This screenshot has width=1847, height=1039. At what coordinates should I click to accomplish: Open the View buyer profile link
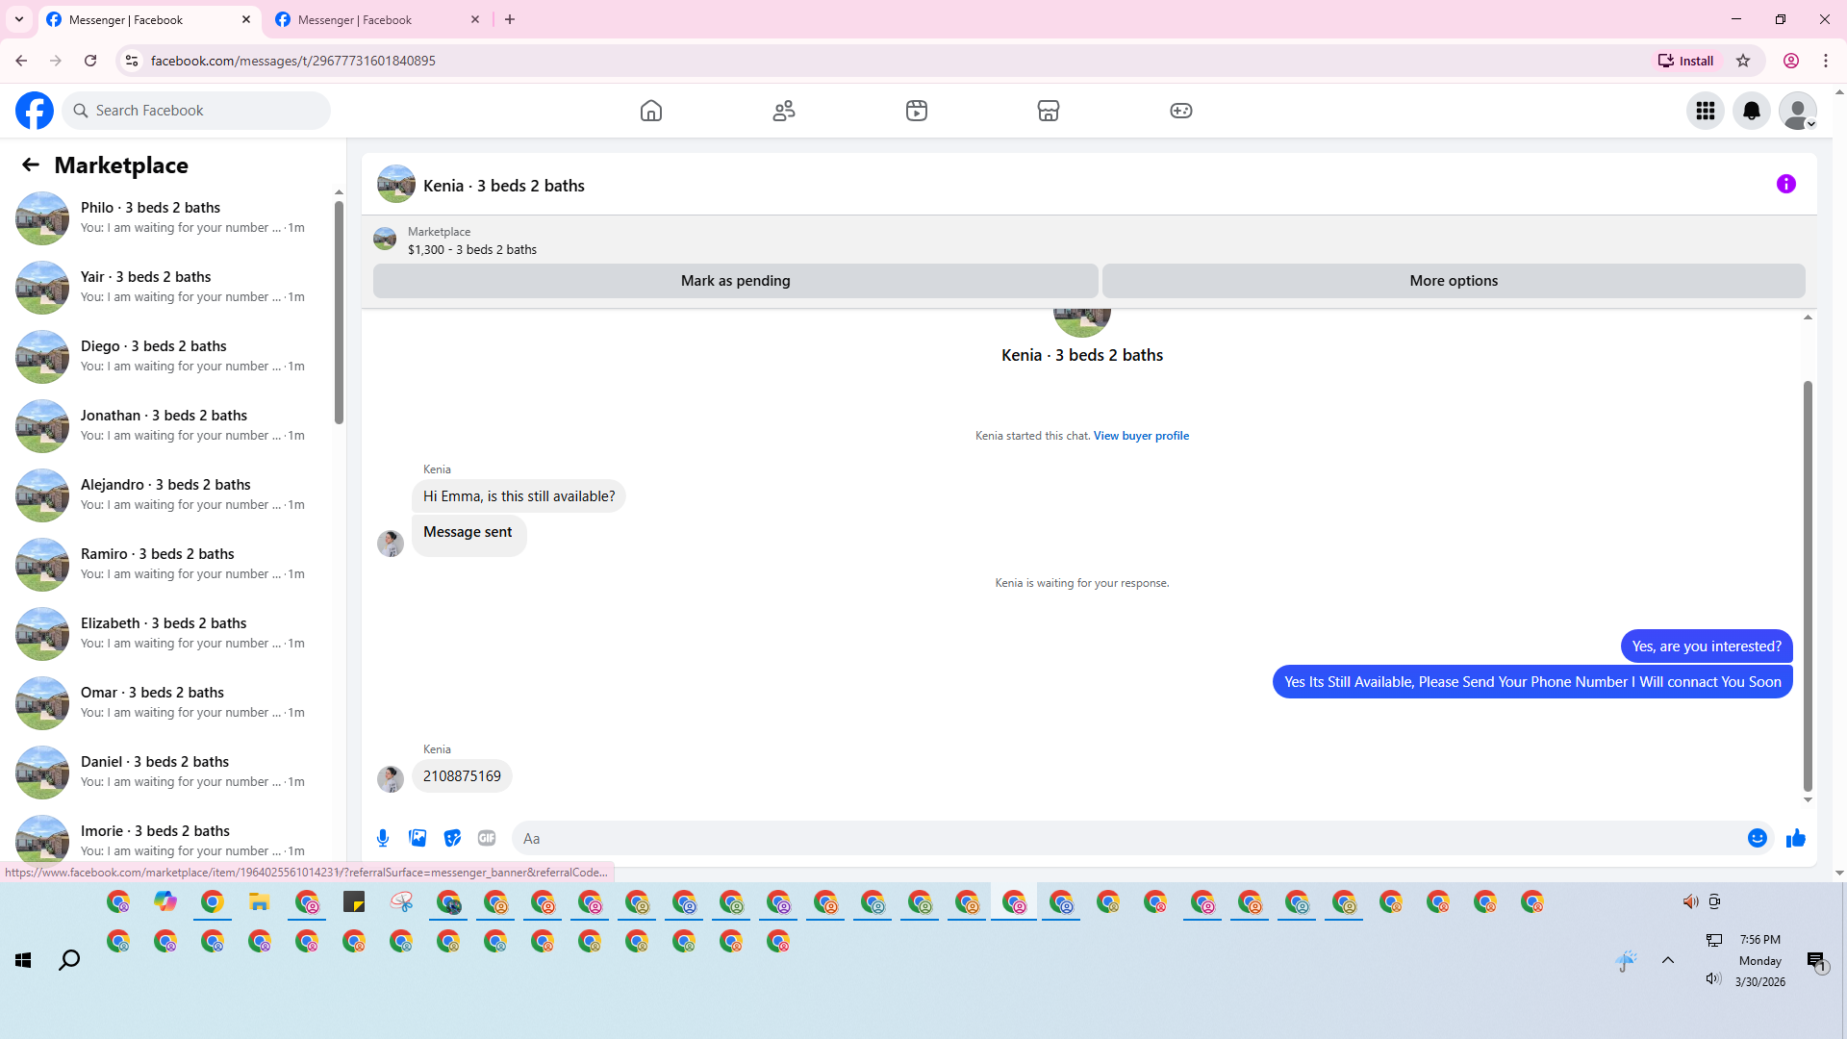pyautogui.click(x=1141, y=436)
